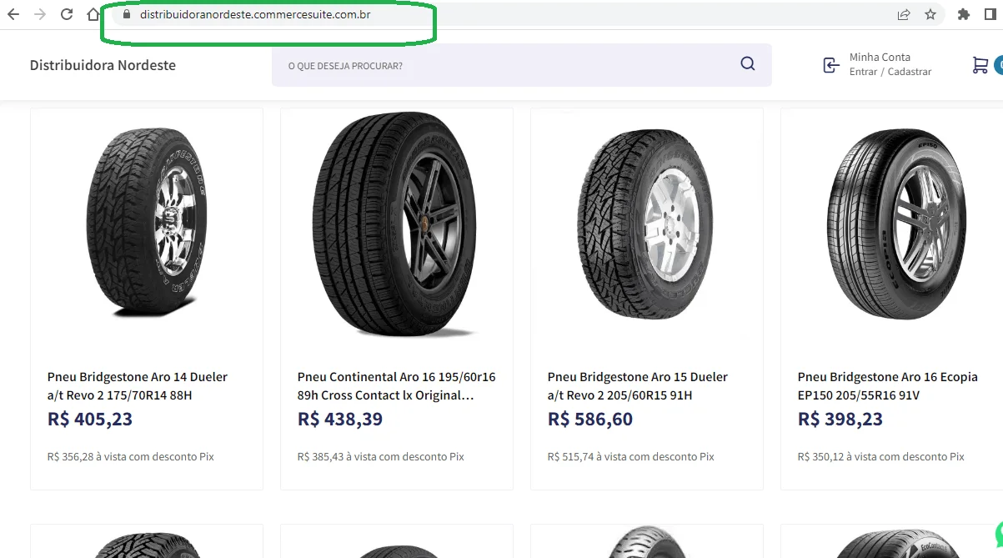Open Bridgestone Aro 14 Dueler 175/70R14 title

(x=138, y=386)
